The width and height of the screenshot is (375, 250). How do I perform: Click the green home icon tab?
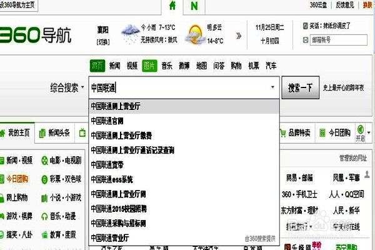click(x=172, y=5)
